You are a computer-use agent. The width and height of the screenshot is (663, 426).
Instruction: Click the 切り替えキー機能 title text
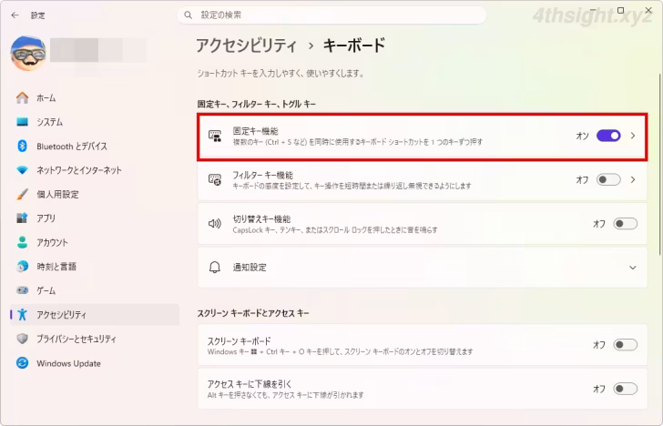tap(261, 218)
